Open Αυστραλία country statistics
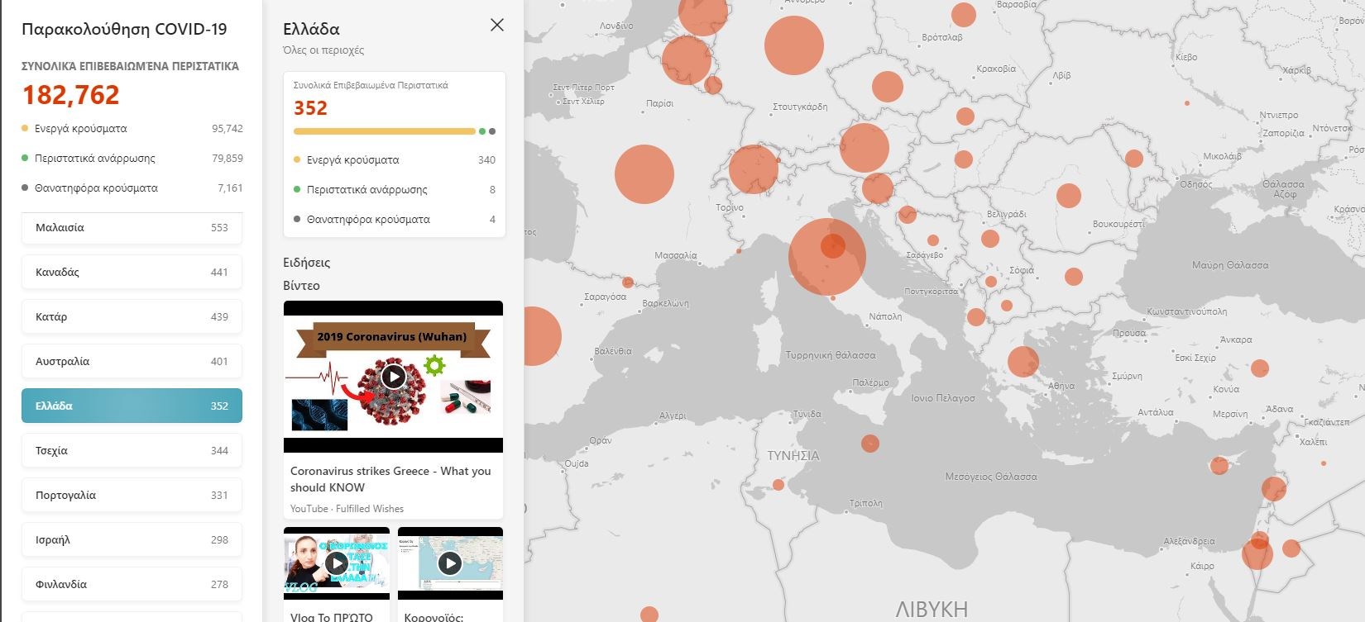The image size is (1365, 622). coord(132,362)
